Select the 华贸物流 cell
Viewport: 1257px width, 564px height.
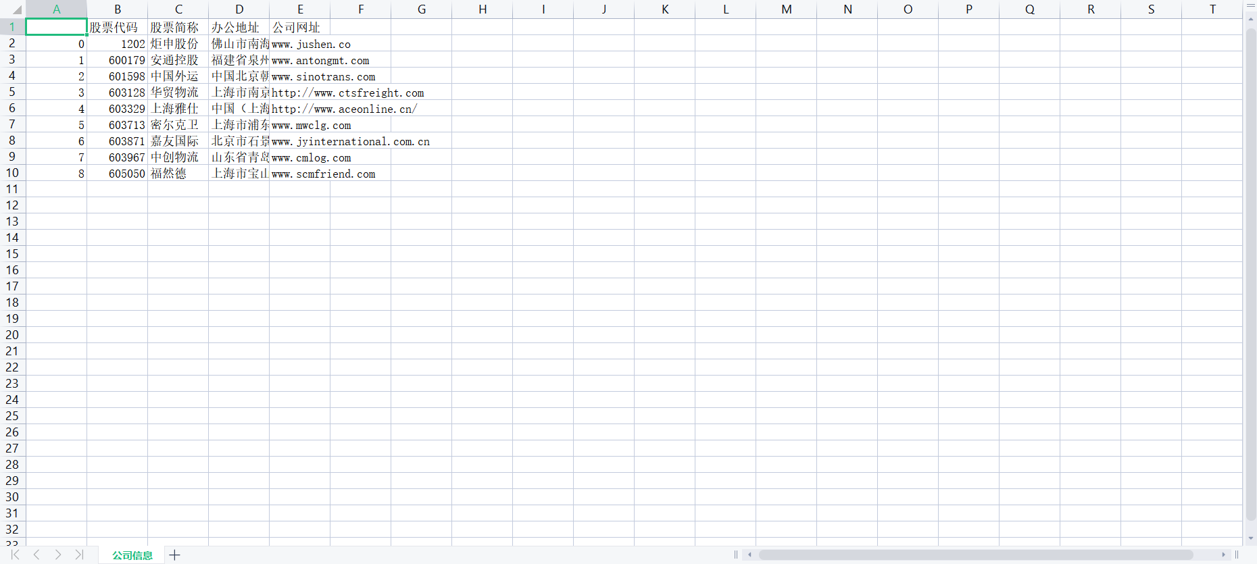click(178, 92)
